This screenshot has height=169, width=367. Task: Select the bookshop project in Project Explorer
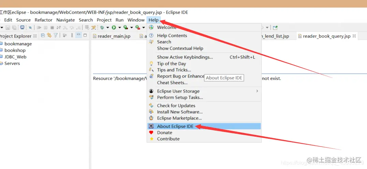coord(15,50)
